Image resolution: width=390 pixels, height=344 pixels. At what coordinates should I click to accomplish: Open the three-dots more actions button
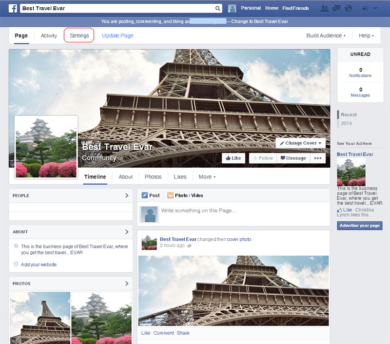tap(318, 158)
